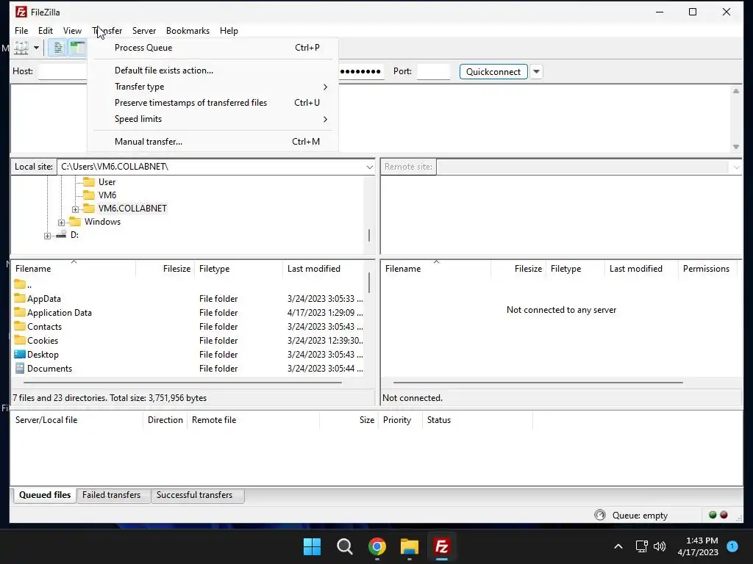
Task: Click the FileZilla taskbar icon
Action: point(442,546)
